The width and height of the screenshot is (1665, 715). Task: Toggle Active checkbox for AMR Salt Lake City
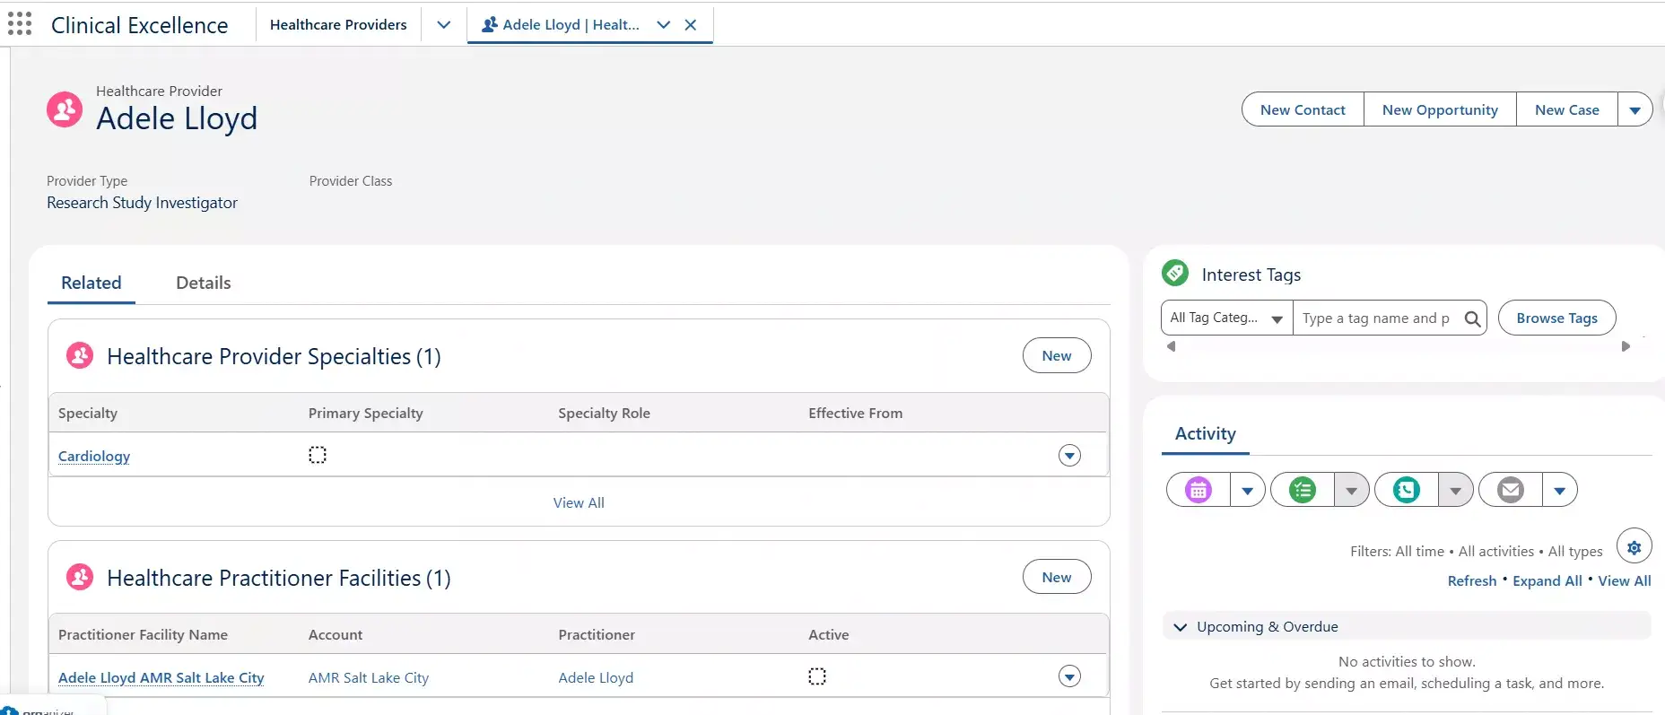(817, 676)
